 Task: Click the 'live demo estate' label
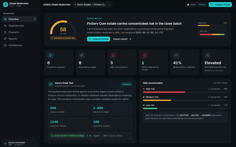pyautogui.click(x=220, y=83)
